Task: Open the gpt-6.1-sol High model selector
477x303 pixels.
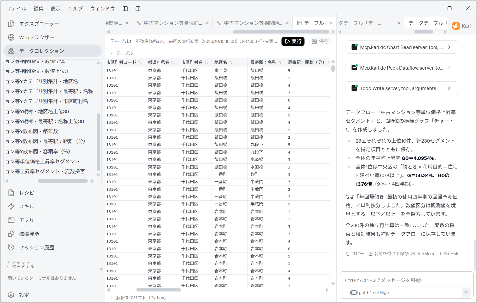Action: coord(370,293)
